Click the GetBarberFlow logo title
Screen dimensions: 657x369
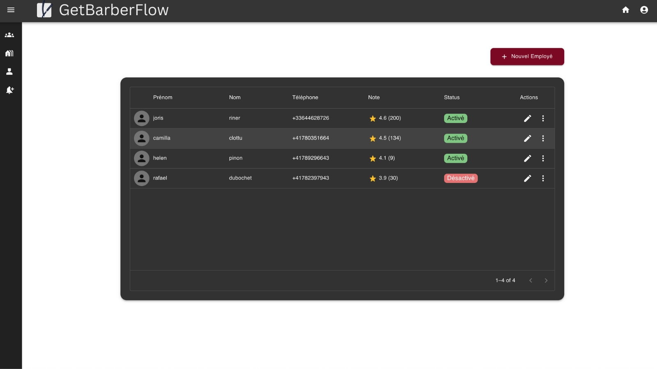click(x=114, y=10)
